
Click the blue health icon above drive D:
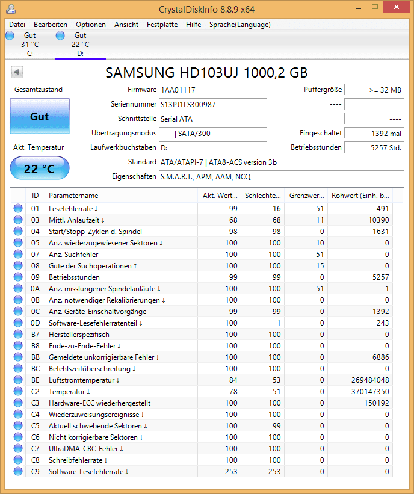(60, 36)
